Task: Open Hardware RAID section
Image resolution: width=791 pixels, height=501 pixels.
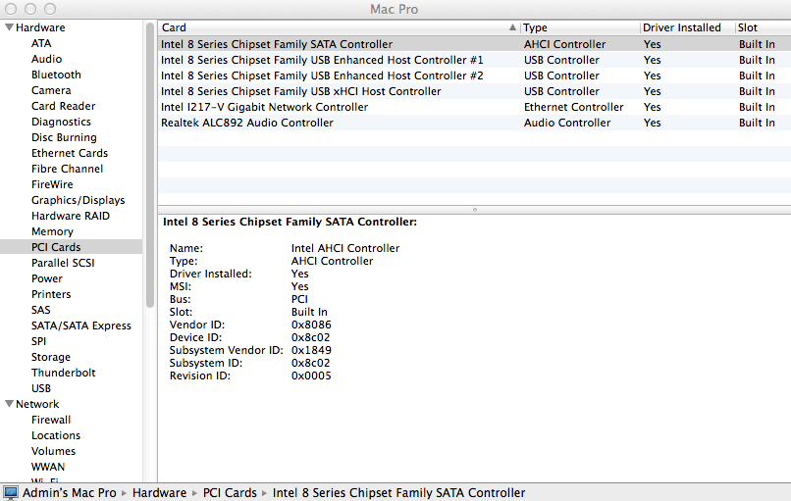Action: (x=71, y=216)
